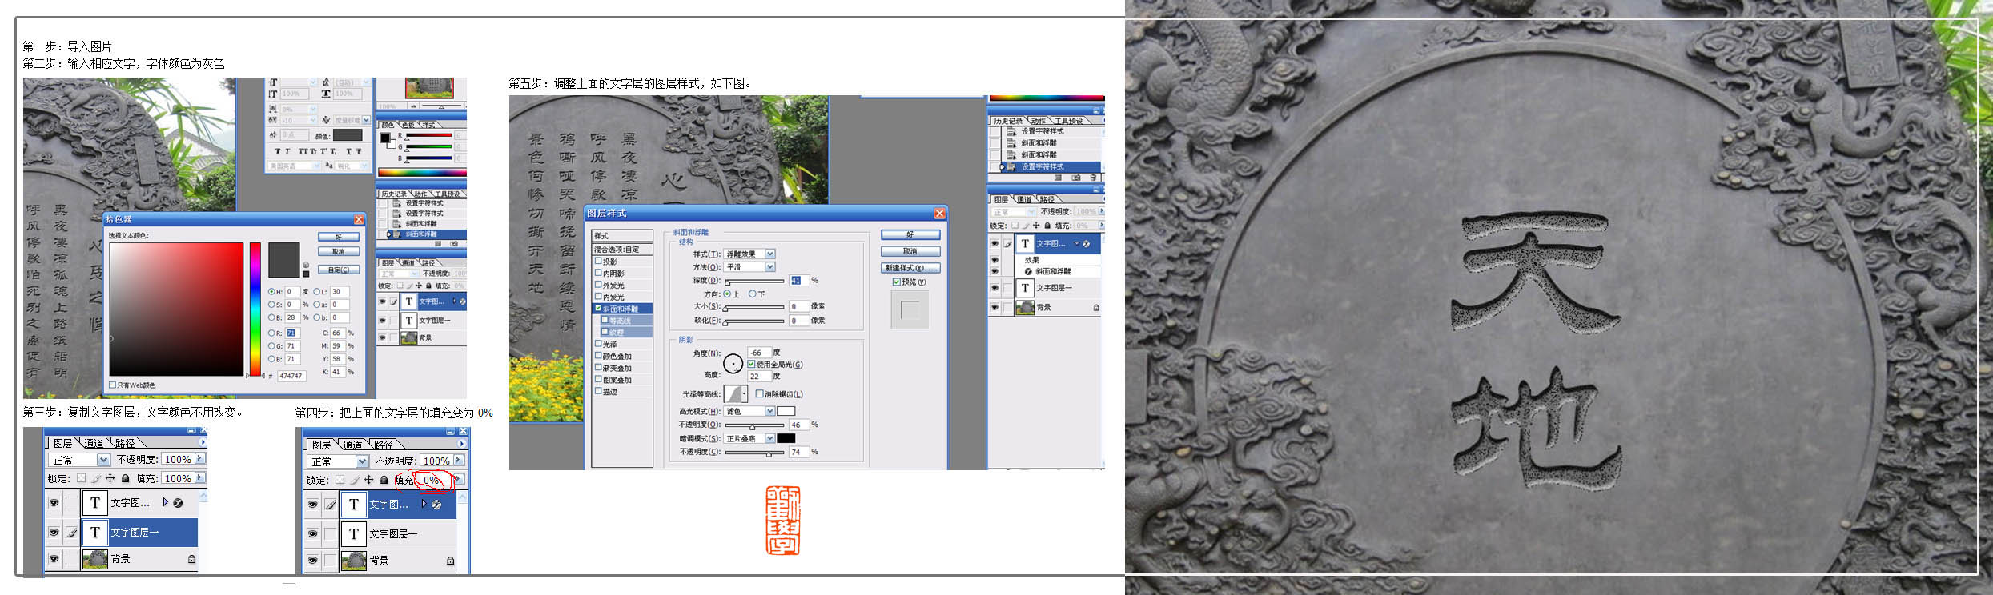This screenshot has width=1993, height=595.
Task: Click the T thumbnail of 文字图层一 in step three panel
Action: point(95,532)
